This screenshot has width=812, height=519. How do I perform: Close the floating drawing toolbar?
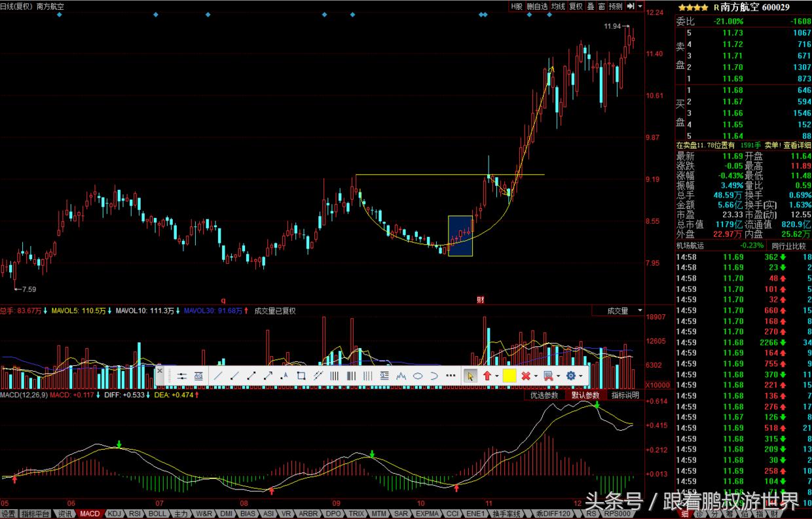point(159,370)
